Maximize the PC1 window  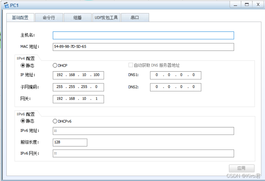247,5
